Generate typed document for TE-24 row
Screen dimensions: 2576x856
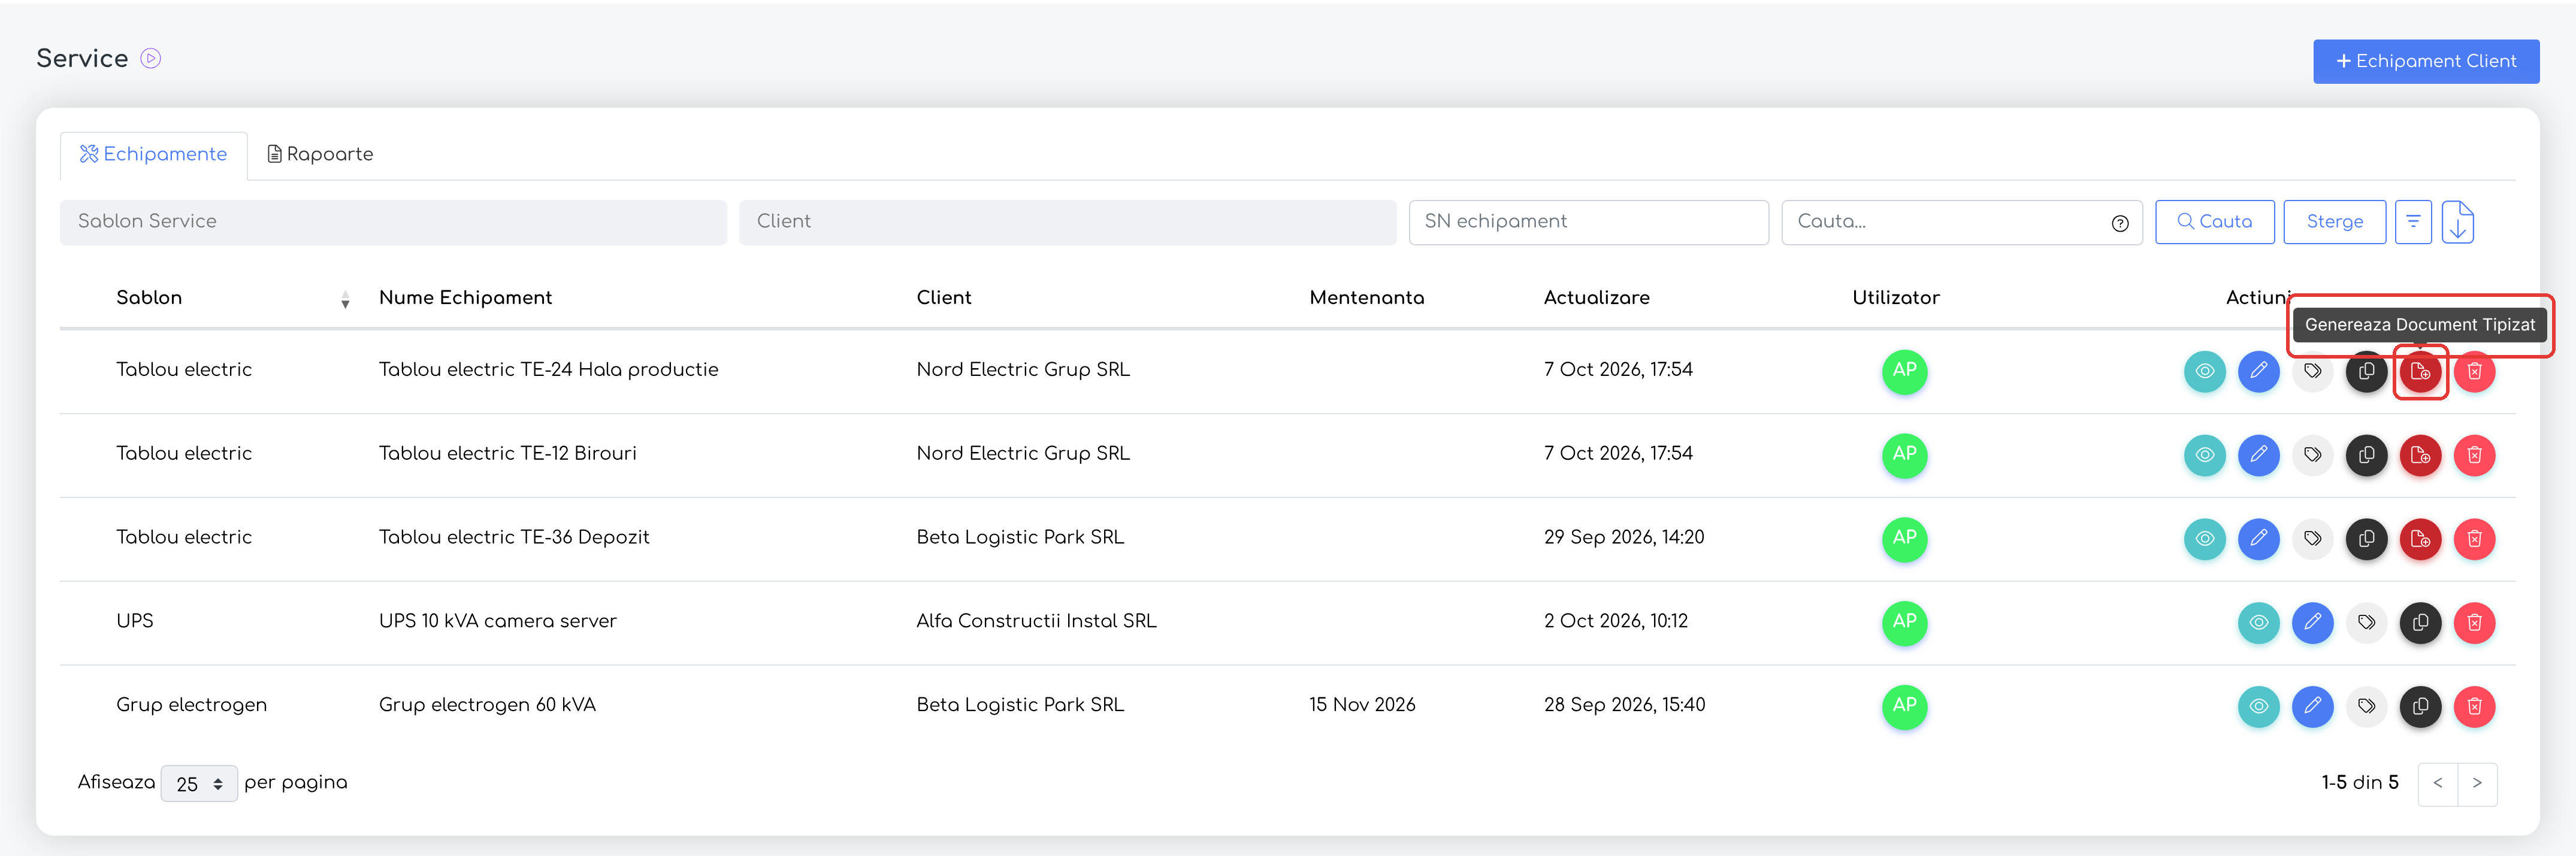click(x=2421, y=372)
